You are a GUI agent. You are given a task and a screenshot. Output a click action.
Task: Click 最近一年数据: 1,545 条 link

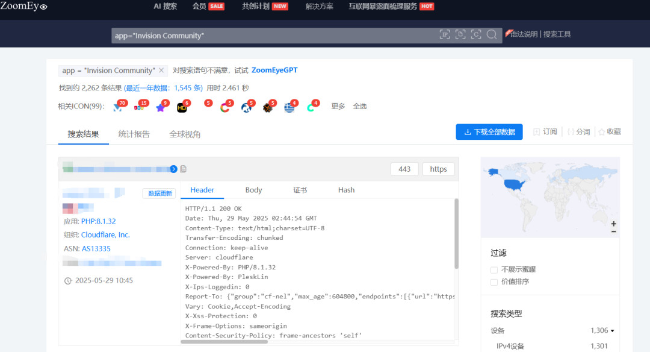pos(163,88)
